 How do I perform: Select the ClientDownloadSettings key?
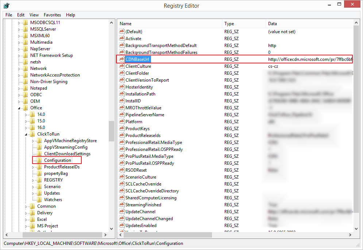67,153
